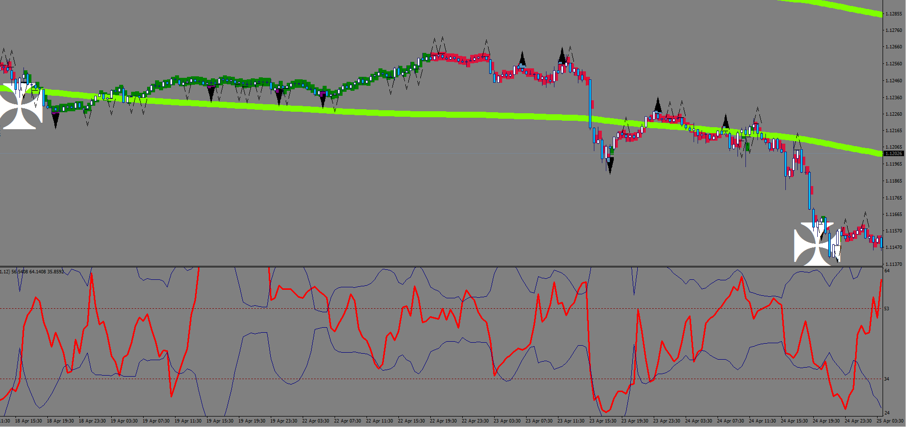
Task: Click the first 18 Apr 15:30 time label
Action: pyautogui.click(x=28, y=421)
